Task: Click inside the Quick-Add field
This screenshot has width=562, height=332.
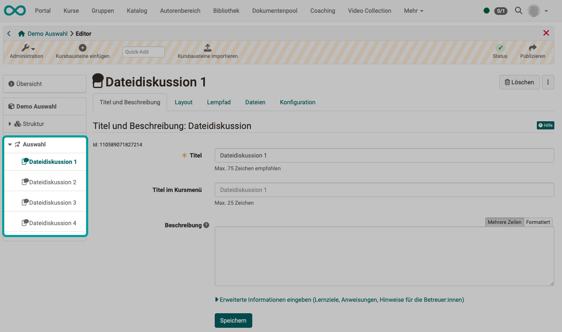Action: pos(143,52)
